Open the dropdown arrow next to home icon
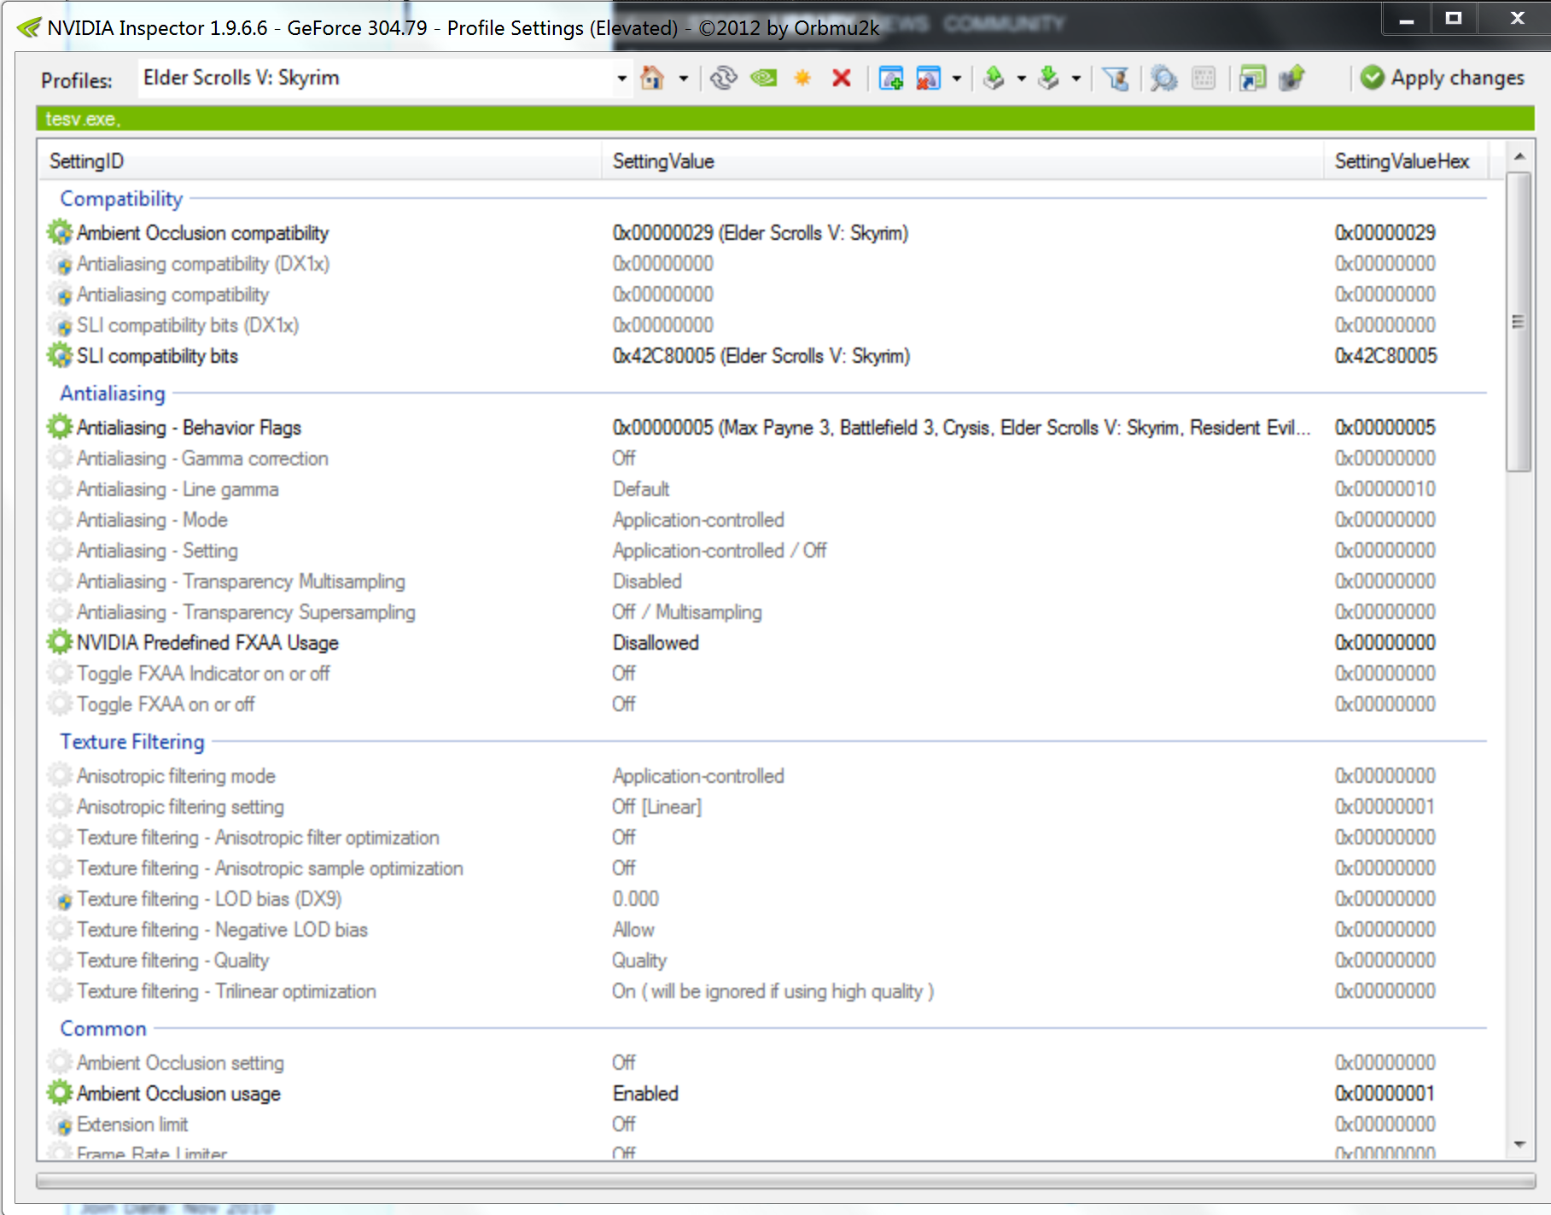 pos(684,79)
